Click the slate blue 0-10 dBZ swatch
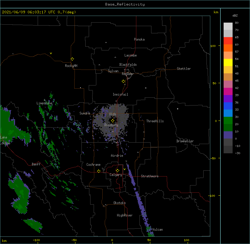The height and width of the screenshot is (244, 250). (228, 135)
